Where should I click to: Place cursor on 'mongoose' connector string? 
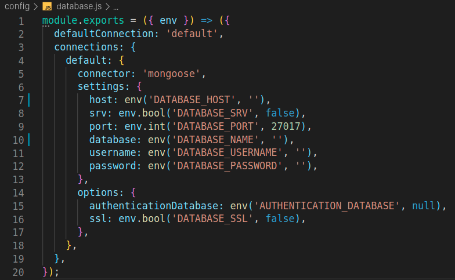[174, 74]
